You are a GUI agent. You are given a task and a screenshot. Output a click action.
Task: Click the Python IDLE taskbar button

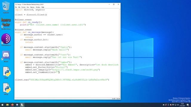[22, 105]
